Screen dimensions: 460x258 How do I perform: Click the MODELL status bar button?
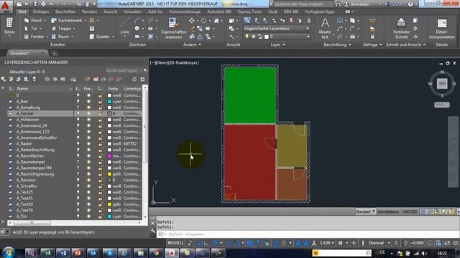pyautogui.click(x=175, y=243)
